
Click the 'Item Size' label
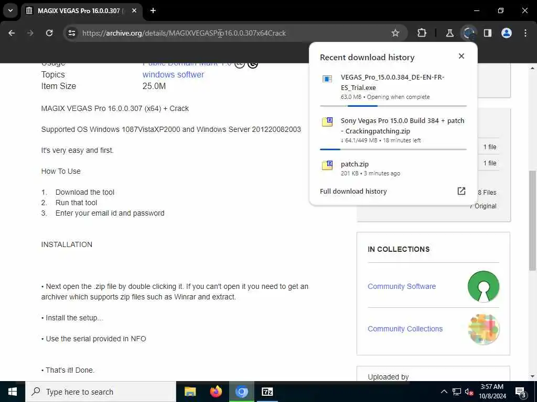(x=59, y=86)
